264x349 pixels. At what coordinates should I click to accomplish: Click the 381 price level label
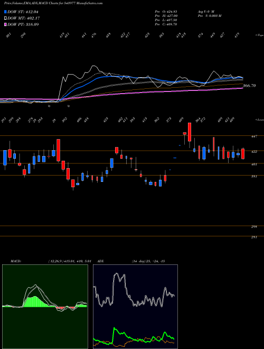pos(254,176)
